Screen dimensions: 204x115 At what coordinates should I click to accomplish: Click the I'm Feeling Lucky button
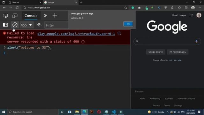coord(178,52)
